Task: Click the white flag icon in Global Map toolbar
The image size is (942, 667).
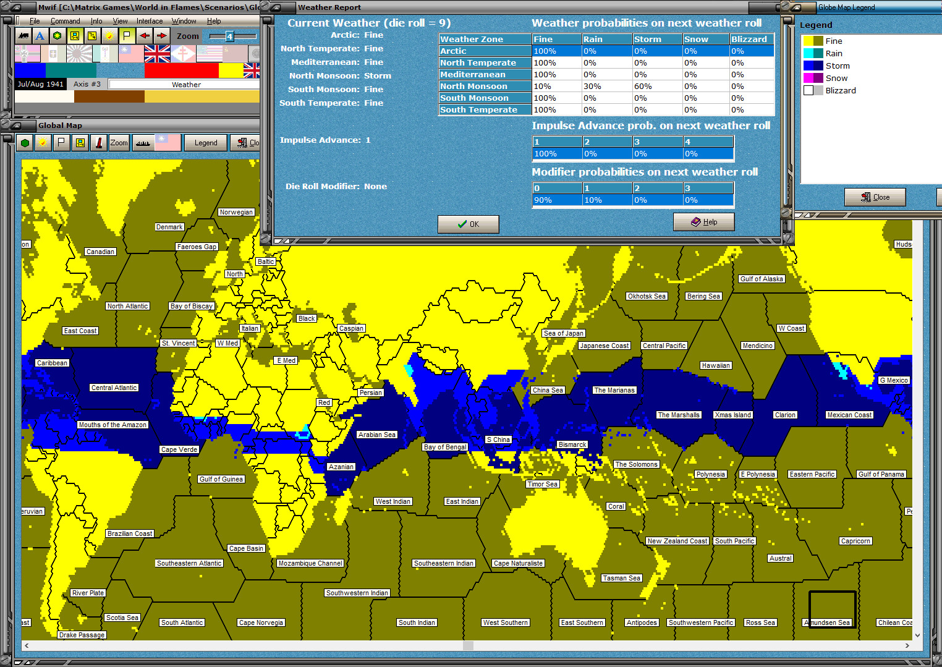Action: [x=61, y=143]
